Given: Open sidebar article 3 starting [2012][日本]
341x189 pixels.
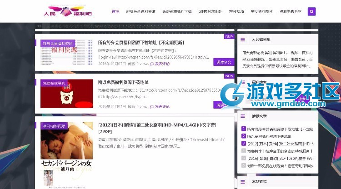Looking at the screenshot, I should [x=280, y=144].
